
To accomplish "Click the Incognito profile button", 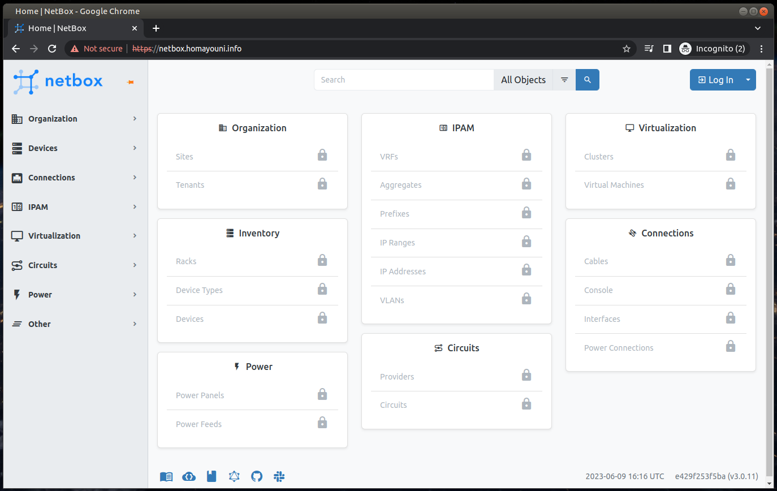I will [x=714, y=49].
